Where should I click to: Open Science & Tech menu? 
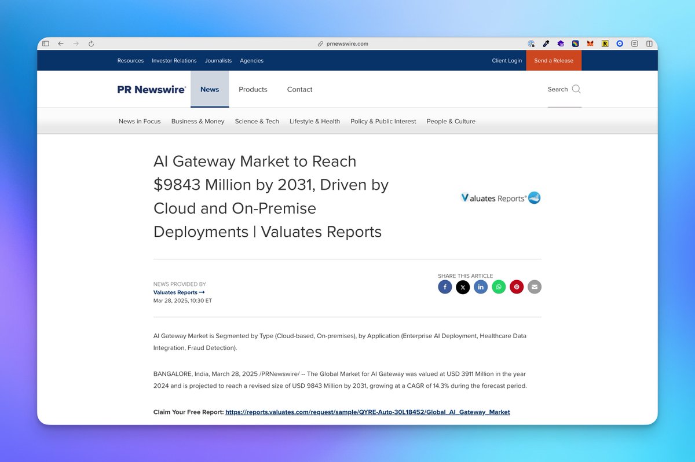(x=257, y=122)
